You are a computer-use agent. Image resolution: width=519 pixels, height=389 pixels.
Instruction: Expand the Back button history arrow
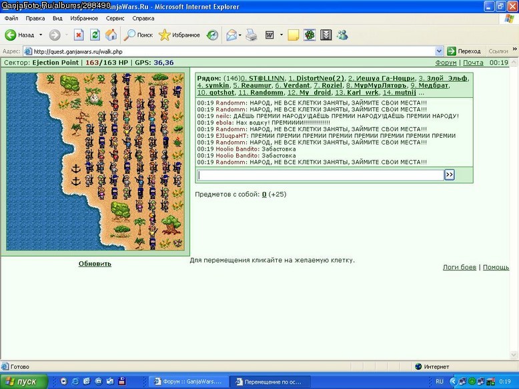pyautogui.click(x=41, y=35)
